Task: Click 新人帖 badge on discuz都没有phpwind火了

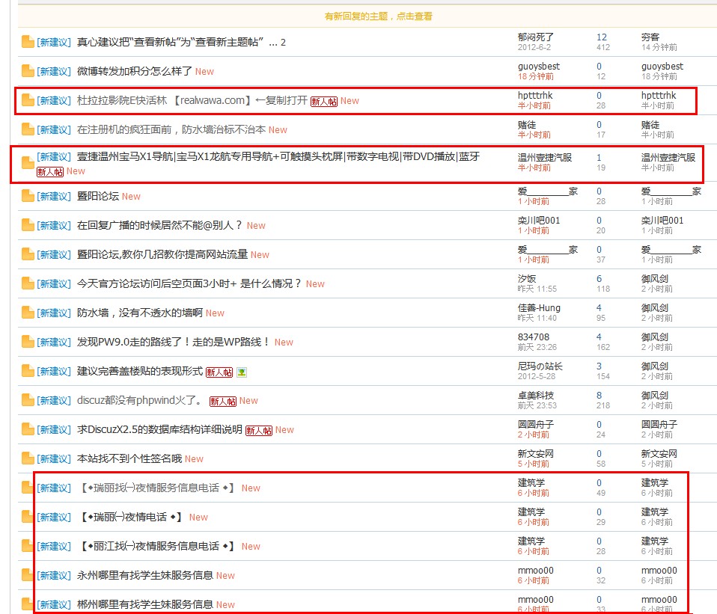Action: click(x=223, y=401)
